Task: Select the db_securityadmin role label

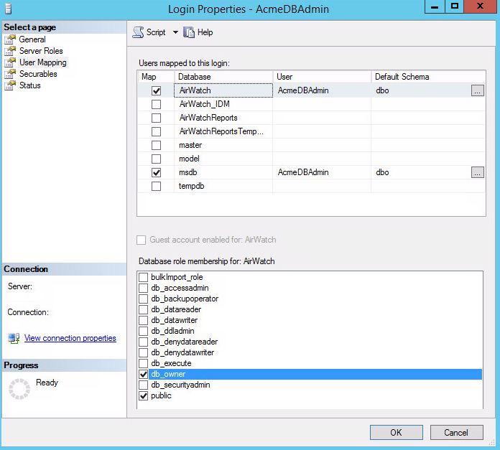Action: 180,385
